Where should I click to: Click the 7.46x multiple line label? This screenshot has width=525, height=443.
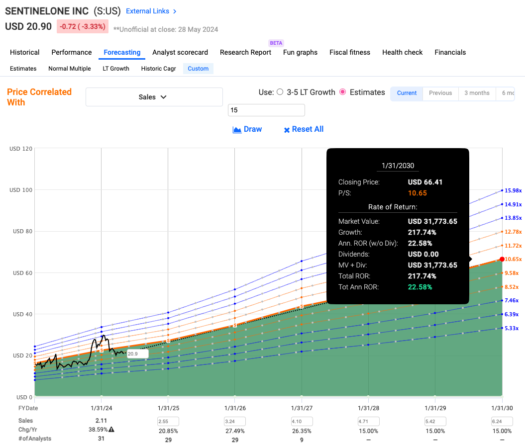pos(512,300)
